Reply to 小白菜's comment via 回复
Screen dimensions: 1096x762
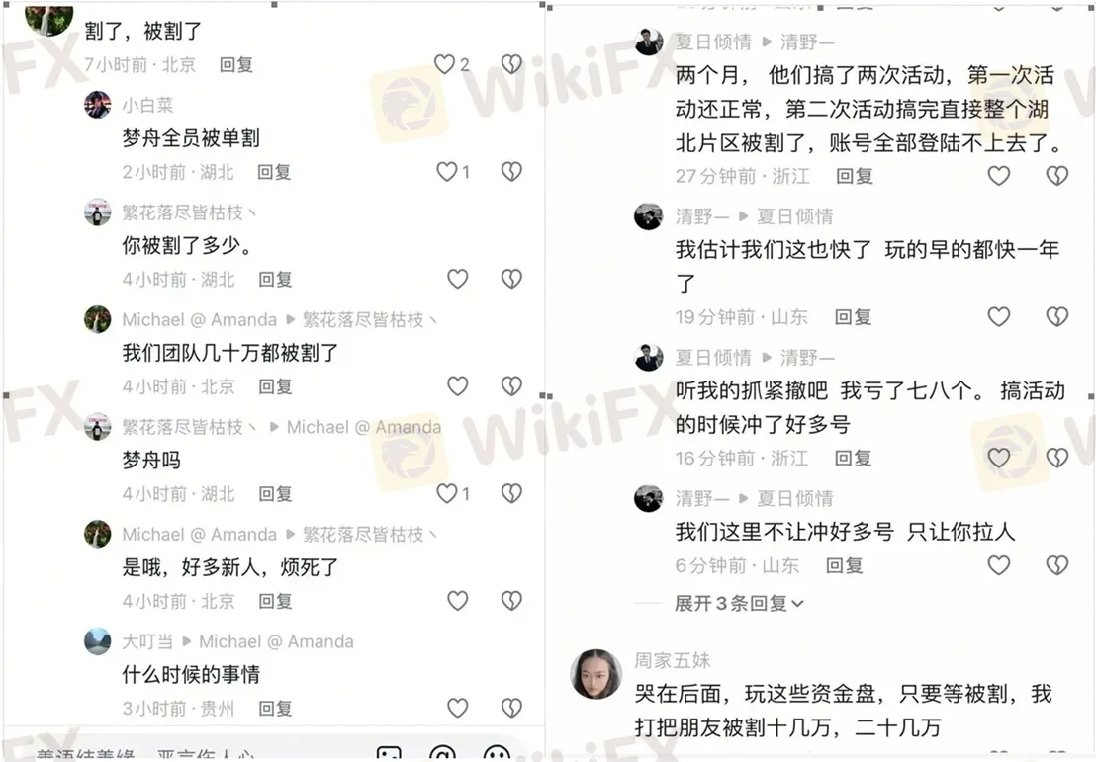click(x=274, y=172)
